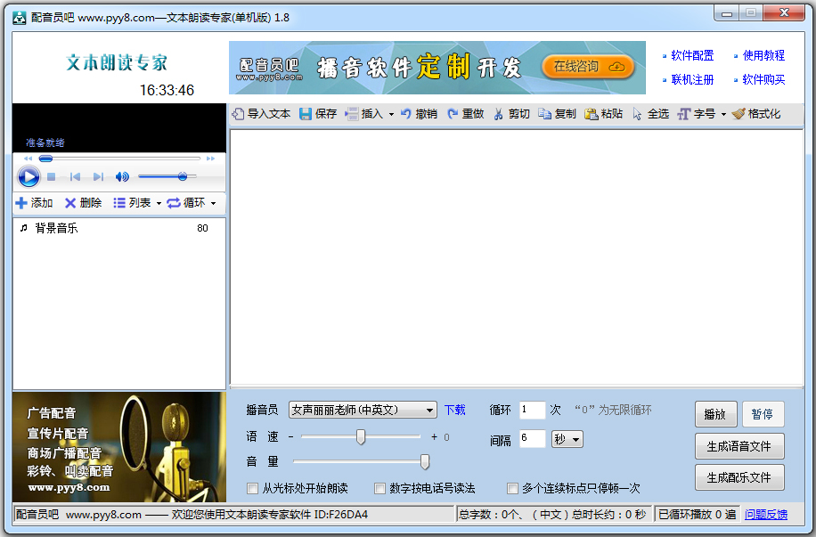816x537 pixels.
Task: Click the player seek progress bar
Action: click(x=119, y=159)
